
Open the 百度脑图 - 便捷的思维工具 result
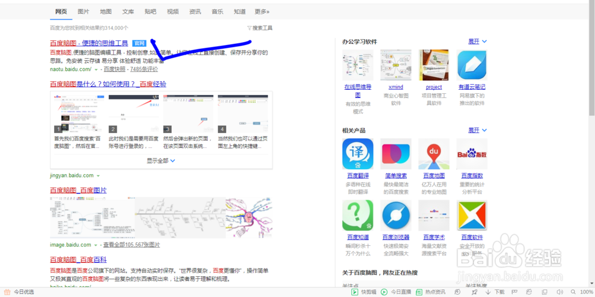[x=89, y=43]
